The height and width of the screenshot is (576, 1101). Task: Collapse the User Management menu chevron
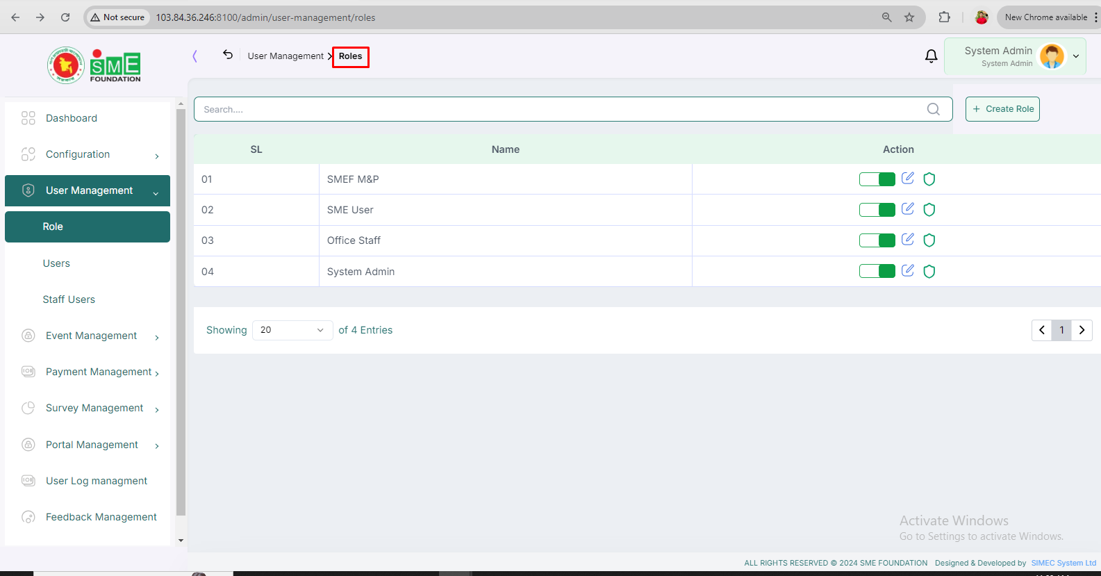coord(156,193)
